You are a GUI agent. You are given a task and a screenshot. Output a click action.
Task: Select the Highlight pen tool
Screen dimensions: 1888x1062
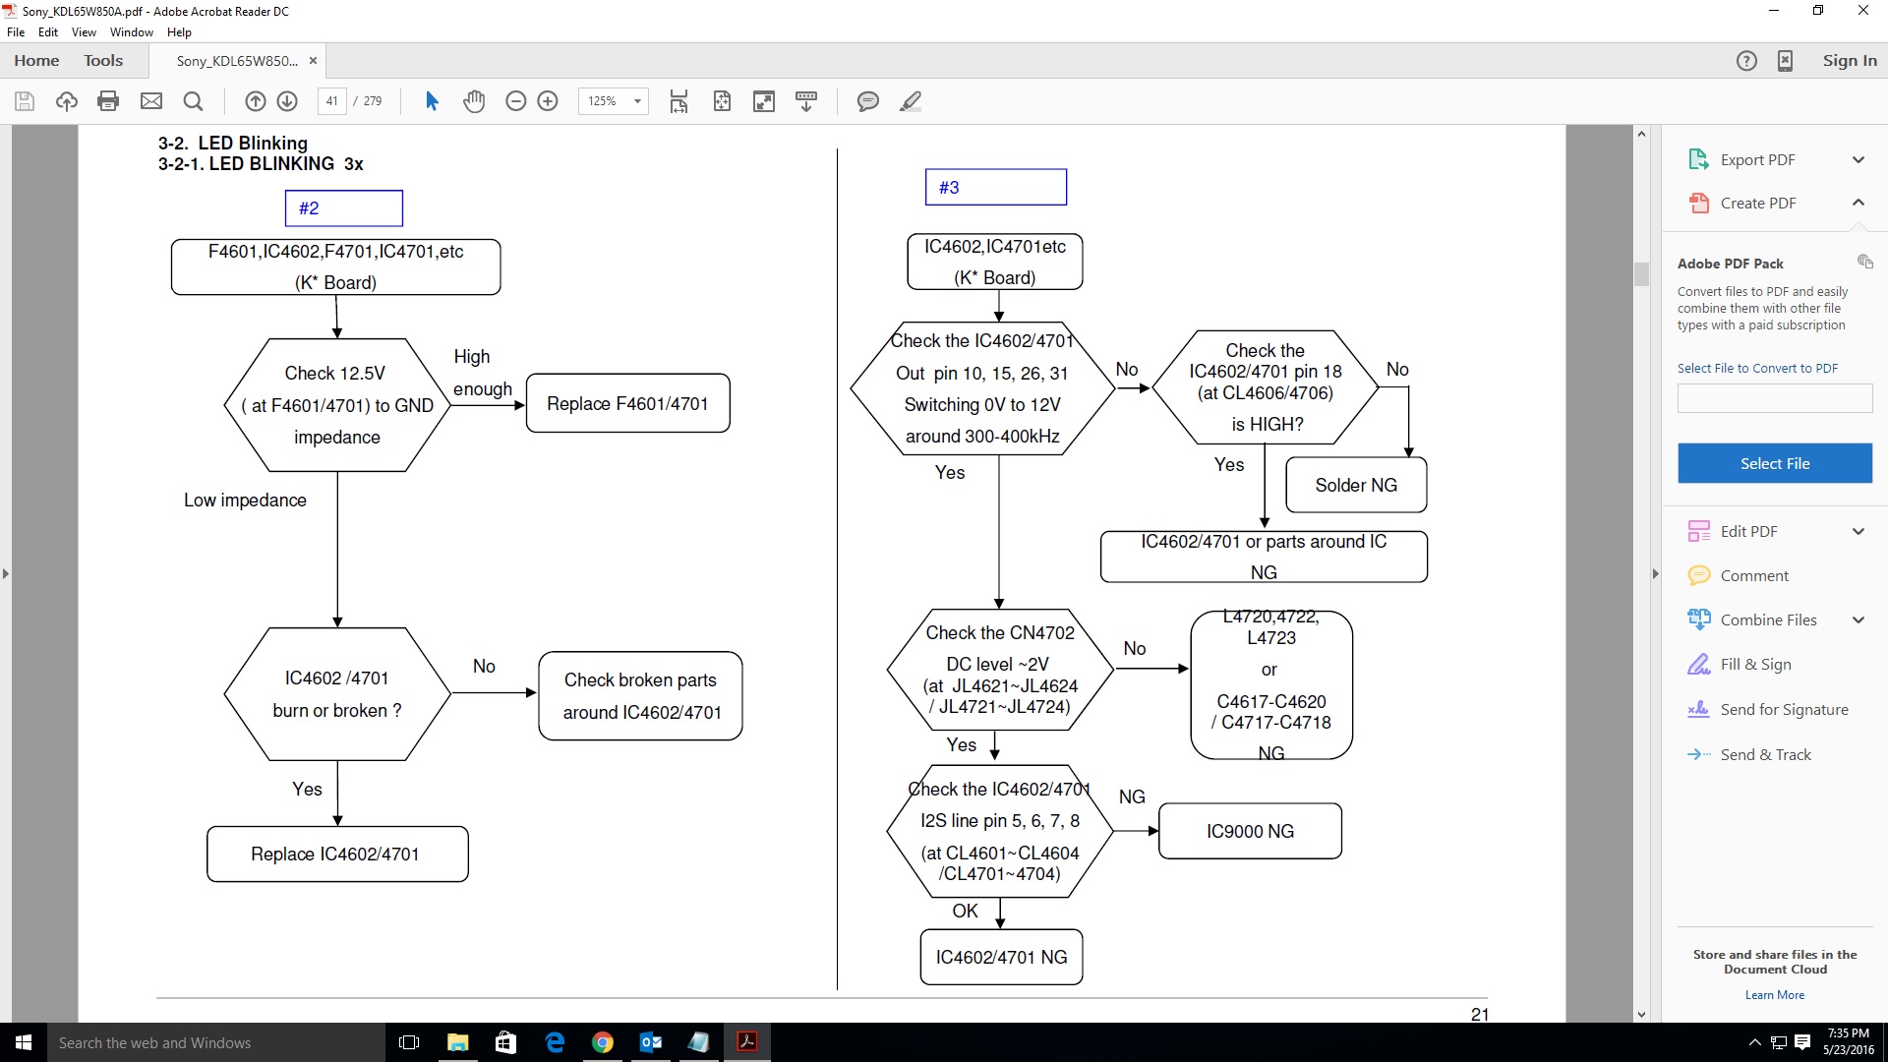[x=911, y=101]
